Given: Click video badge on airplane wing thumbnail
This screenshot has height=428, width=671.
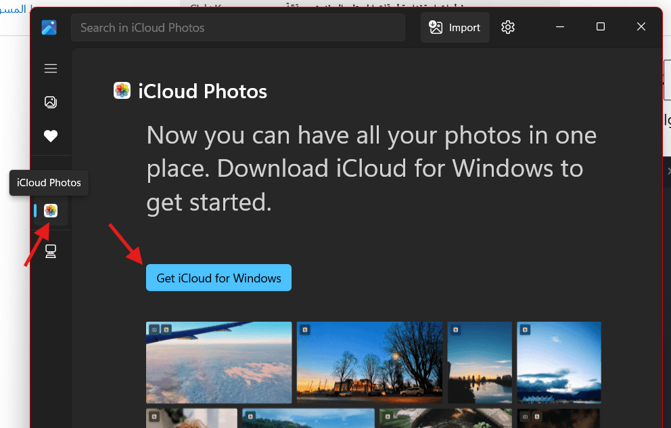Looking at the screenshot, I should tap(154, 330).
